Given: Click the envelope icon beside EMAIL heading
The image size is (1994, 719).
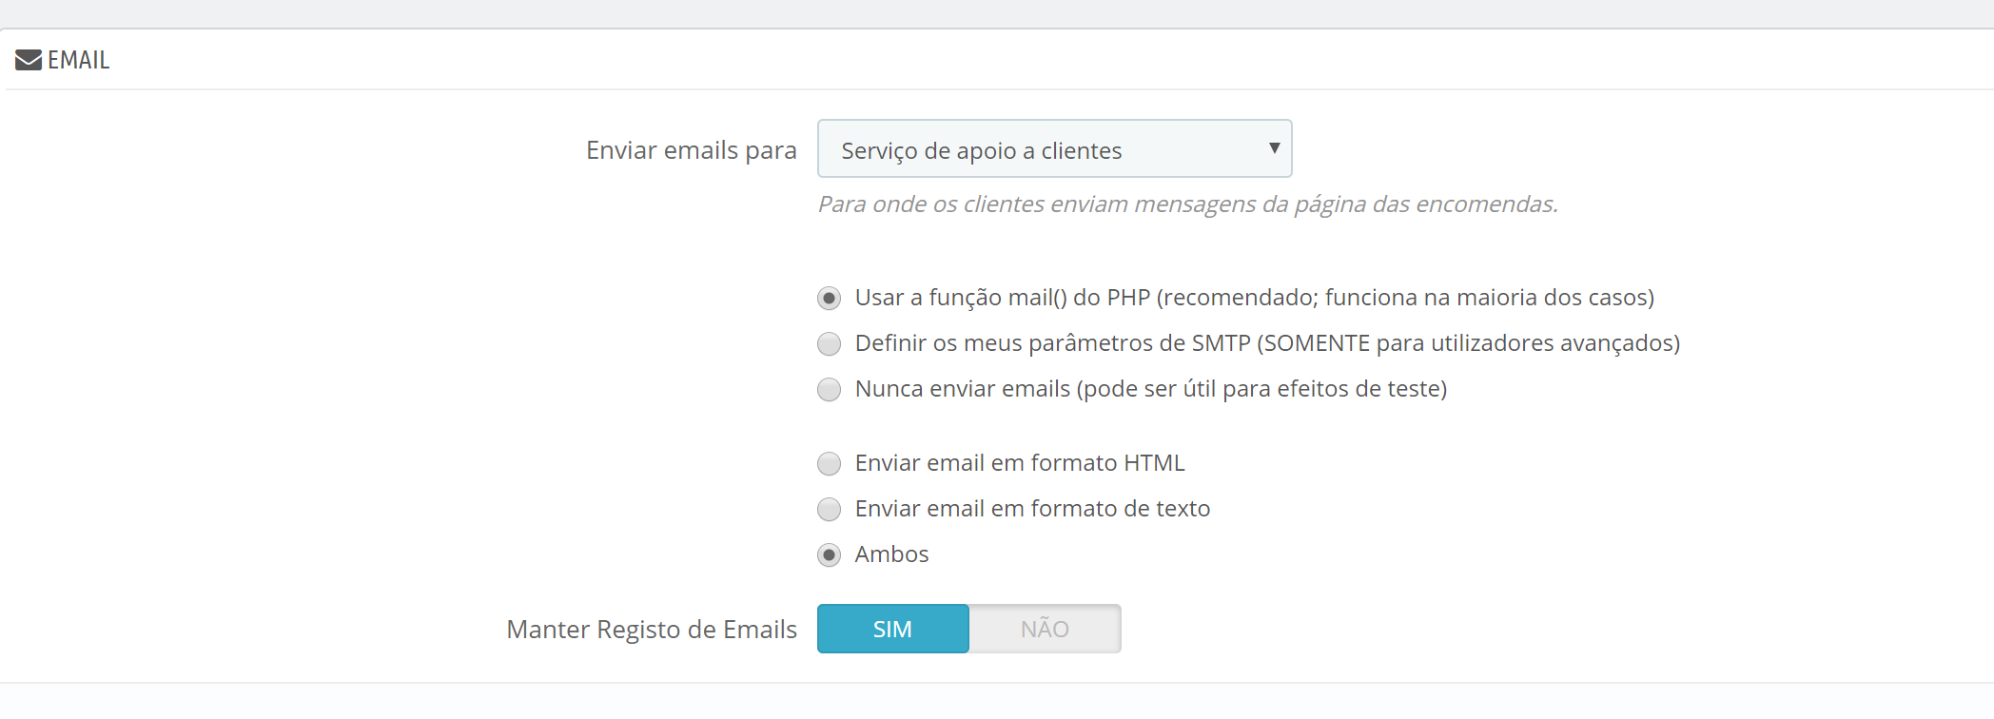Looking at the screenshot, I should click(x=29, y=60).
